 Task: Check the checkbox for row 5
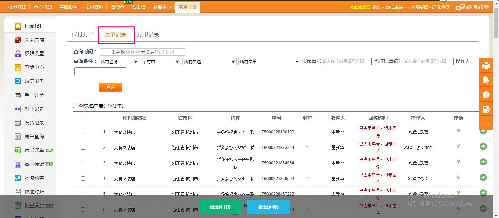[x=83, y=194]
